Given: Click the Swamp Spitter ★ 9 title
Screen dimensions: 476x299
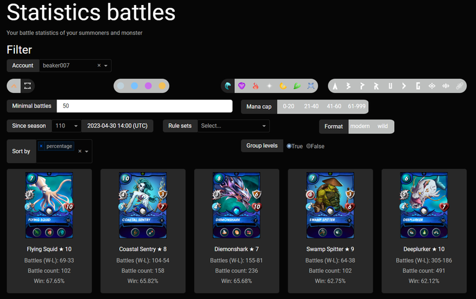Looking at the screenshot, I should pos(330,249).
